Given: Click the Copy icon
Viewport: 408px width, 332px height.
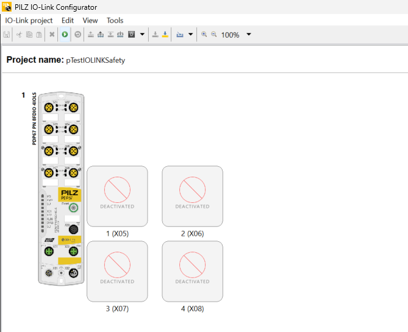Looking at the screenshot, I should tap(29, 34).
